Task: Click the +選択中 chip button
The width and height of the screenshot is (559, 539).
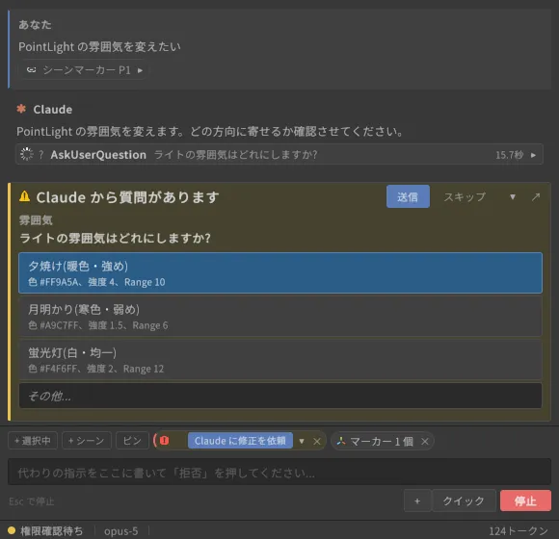Action: point(33,441)
